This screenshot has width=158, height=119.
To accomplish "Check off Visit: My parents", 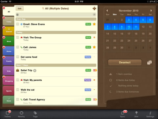I will point(17,80).
